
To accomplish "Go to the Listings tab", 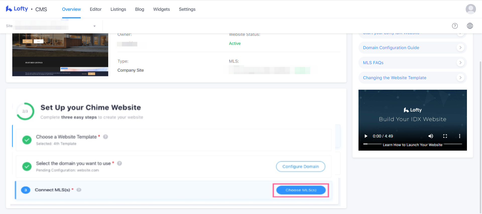I will click(x=118, y=9).
